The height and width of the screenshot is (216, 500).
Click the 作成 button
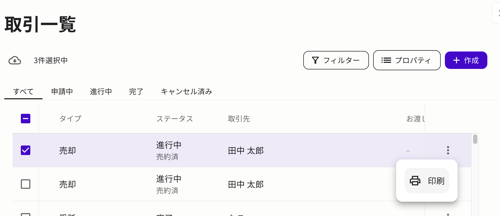tap(466, 60)
